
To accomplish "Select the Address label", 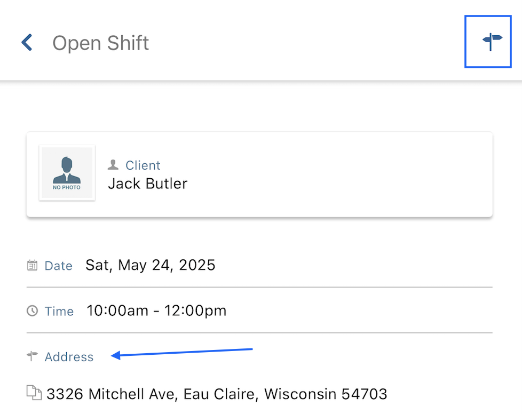I will (69, 357).
